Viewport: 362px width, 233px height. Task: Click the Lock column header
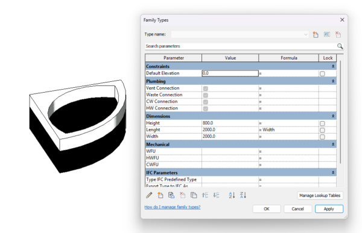pyautogui.click(x=328, y=58)
